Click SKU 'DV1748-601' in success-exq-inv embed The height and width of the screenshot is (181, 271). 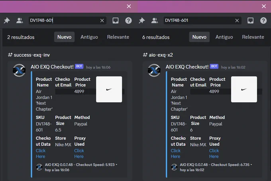tap(44, 127)
